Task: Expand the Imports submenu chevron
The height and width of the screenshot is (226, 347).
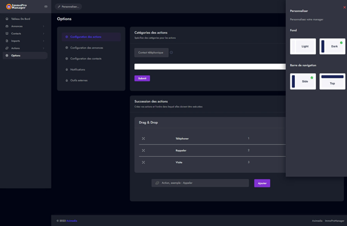Action: [43, 40]
